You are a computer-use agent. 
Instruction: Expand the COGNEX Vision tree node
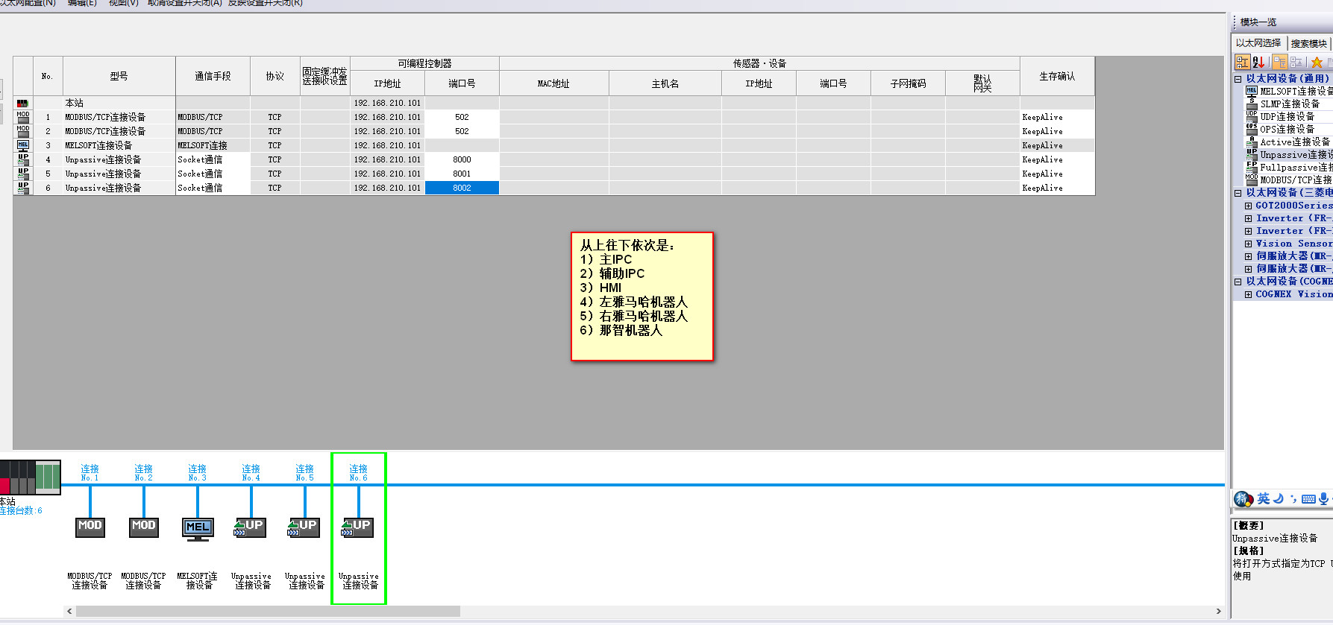point(1248,294)
